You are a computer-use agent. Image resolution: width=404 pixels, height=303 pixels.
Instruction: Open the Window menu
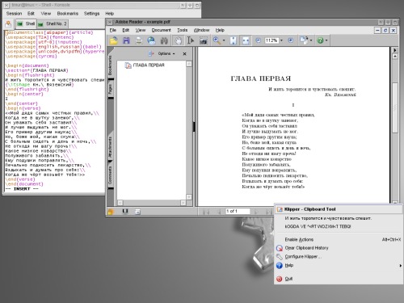202,30
